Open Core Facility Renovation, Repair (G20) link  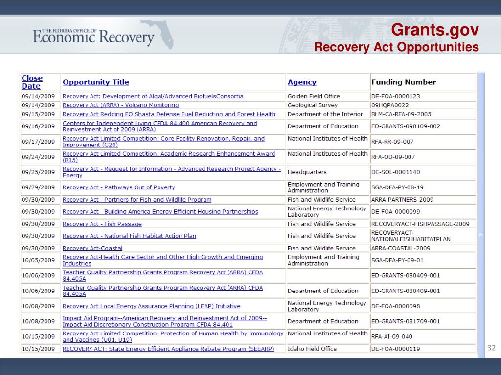tap(163, 142)
